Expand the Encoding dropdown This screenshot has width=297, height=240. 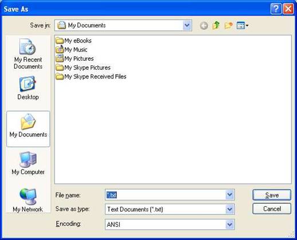tap(229, 225)
